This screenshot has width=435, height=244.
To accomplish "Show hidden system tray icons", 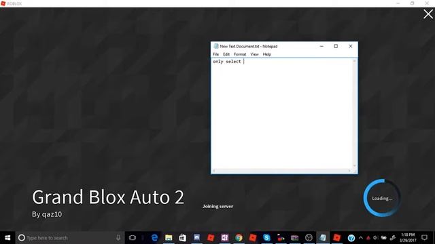I will [361, 238].
